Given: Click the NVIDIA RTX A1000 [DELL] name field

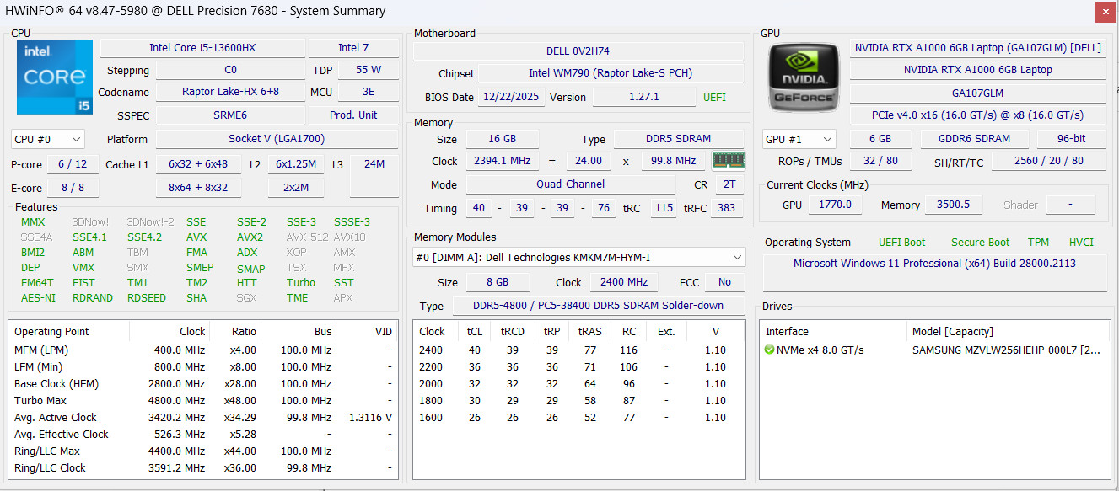Looking at the screenshot, I should 977,48.
